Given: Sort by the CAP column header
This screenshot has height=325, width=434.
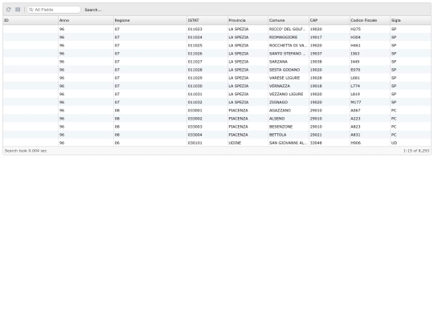Looking at the screenshot, I should click(x=329, y=20).
